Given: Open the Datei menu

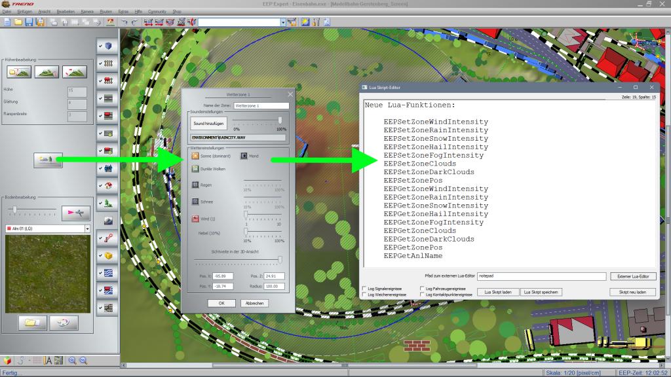Looking at the screenshot, I should click(x=7, y=12).
